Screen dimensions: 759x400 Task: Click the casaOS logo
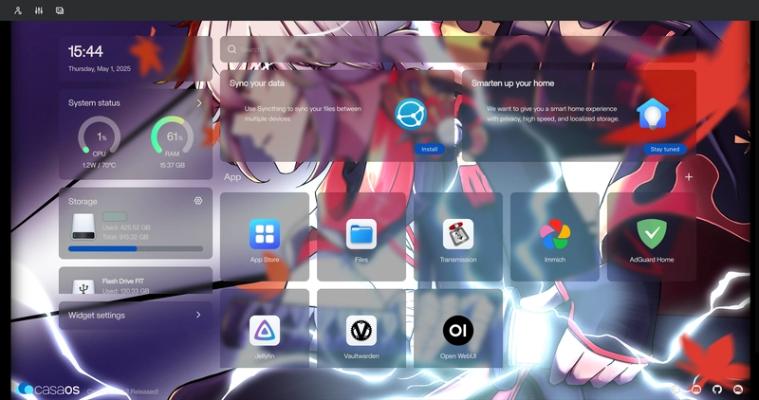pyautogui.click(x=48, y=389)
